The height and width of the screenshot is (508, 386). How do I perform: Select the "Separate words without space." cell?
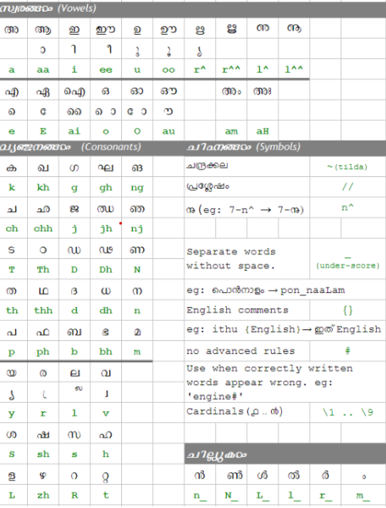point(247,258)
